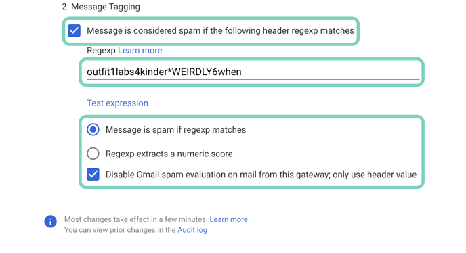Click the blue underline of Regexp field
This screenshot has width=466, height=253.
click(253, 80)
